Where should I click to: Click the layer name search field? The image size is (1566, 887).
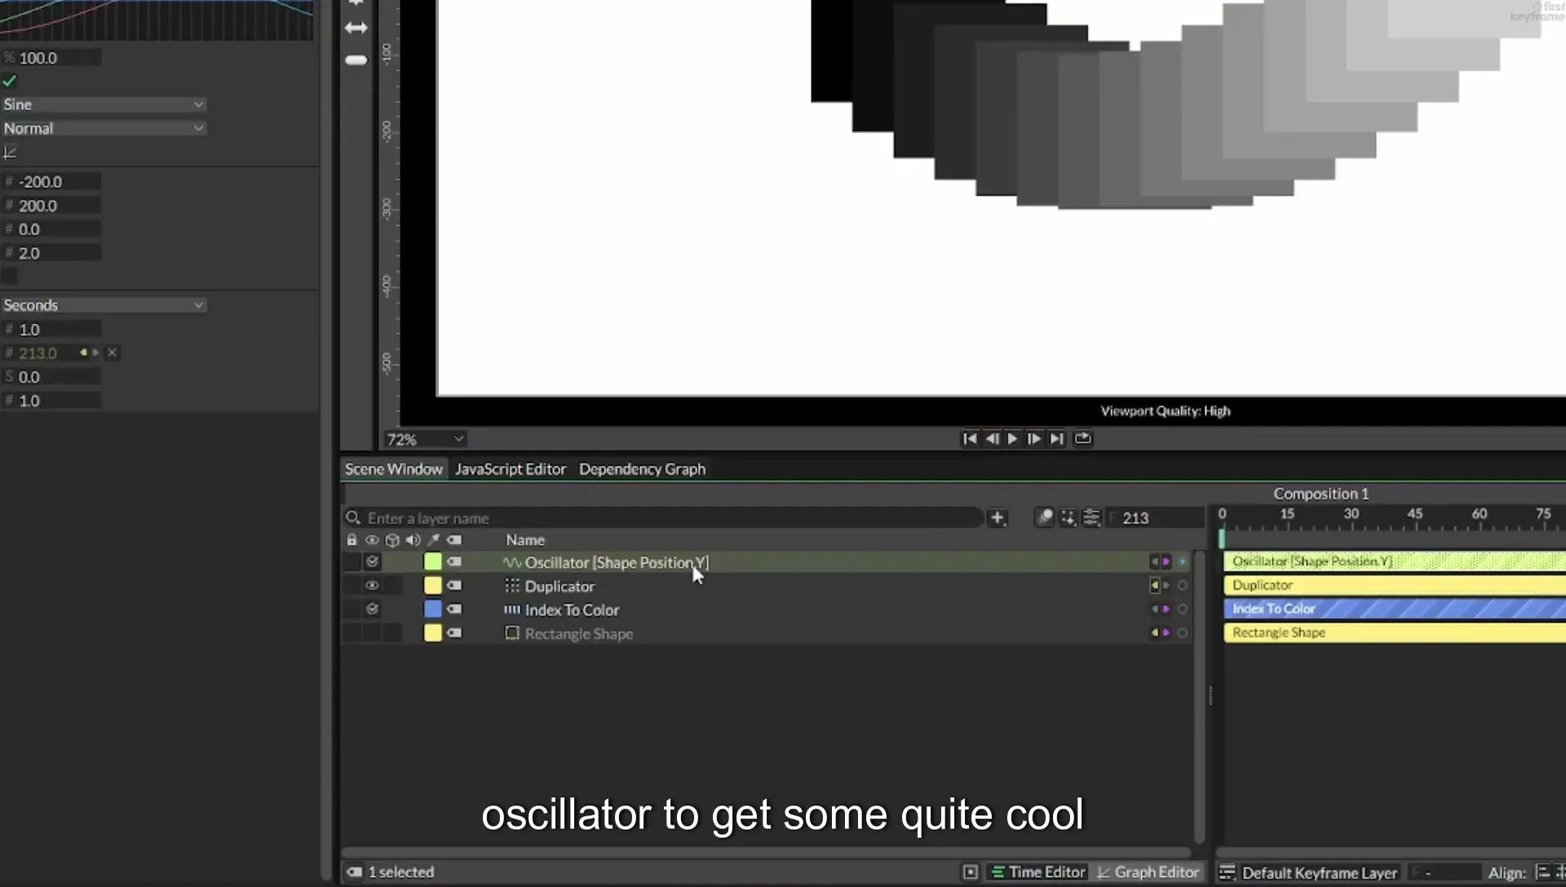tap(662, 518)
